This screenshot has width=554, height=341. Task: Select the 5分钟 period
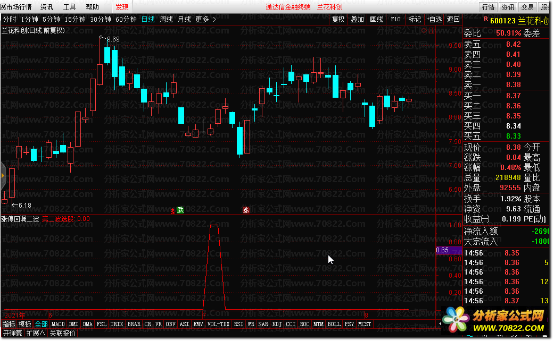(51, 20)
